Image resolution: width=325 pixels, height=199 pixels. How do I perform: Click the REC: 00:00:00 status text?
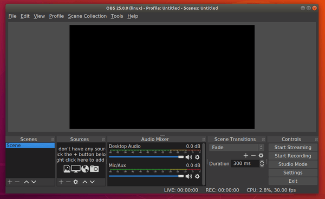pos(222,190)
